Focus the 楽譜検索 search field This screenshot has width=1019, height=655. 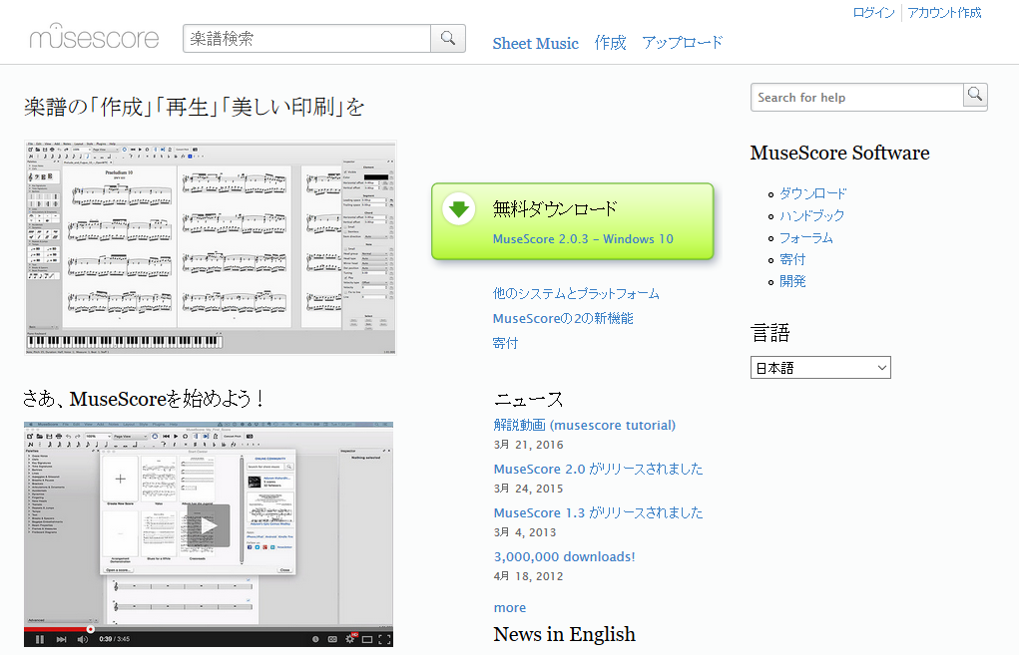306,38
